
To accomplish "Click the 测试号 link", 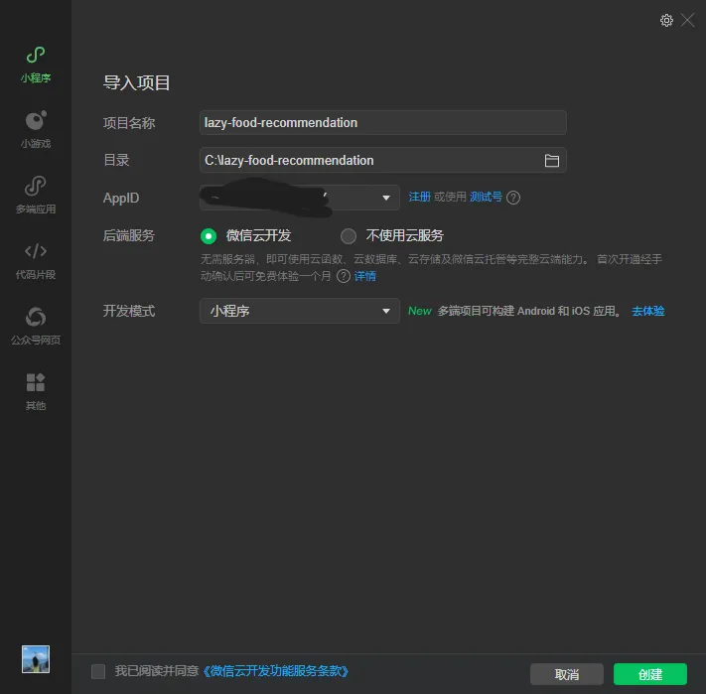I will click(x=486, y=197).
